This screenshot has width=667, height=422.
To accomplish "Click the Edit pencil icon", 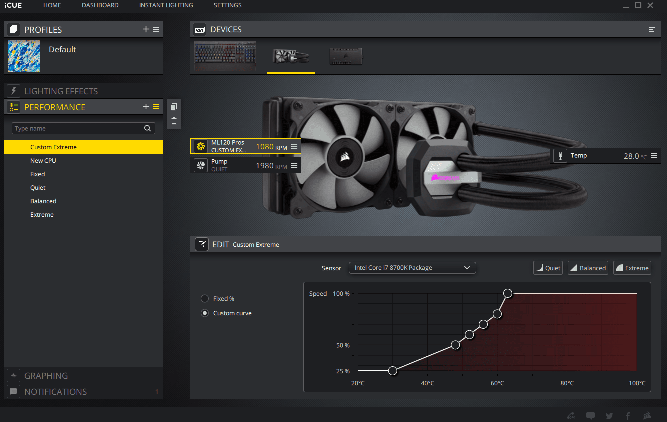I will coord(201,244).
